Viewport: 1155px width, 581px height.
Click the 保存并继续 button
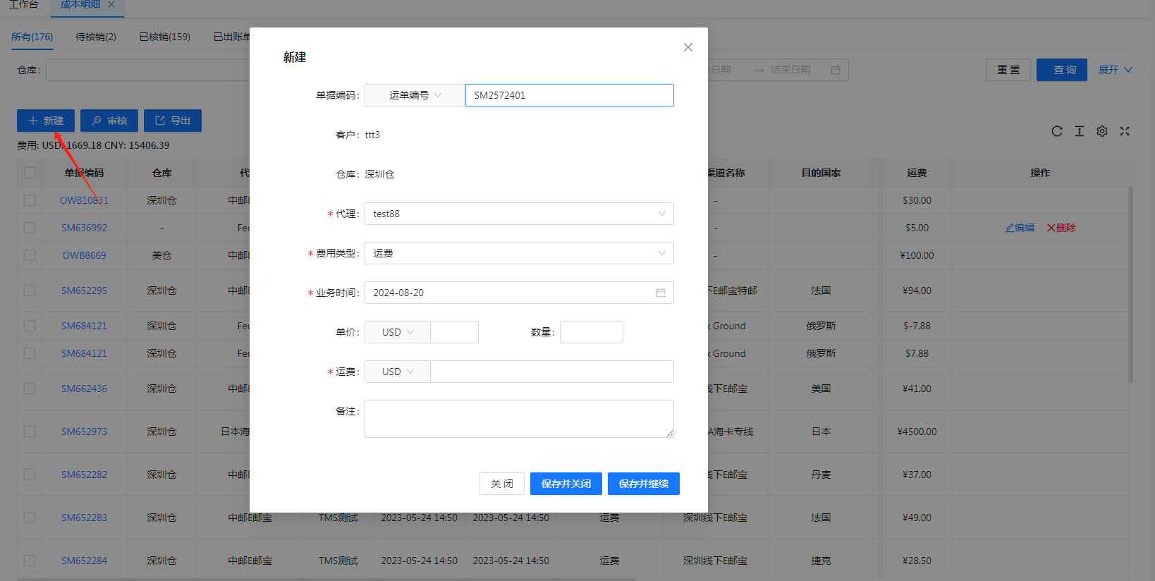pyautogui.click(x=643, y=484)
